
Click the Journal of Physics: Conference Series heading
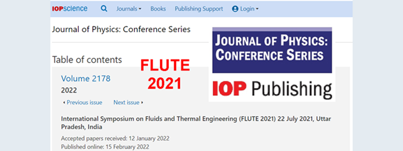tap(121, 29)
